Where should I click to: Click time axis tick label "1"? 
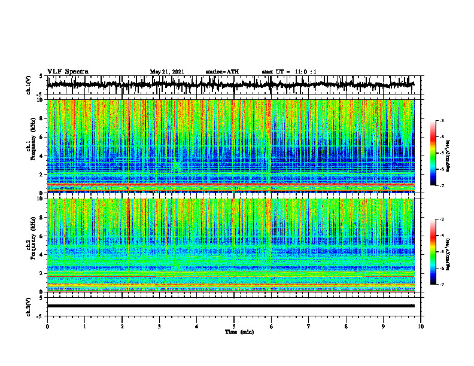[x=84, y=327]
